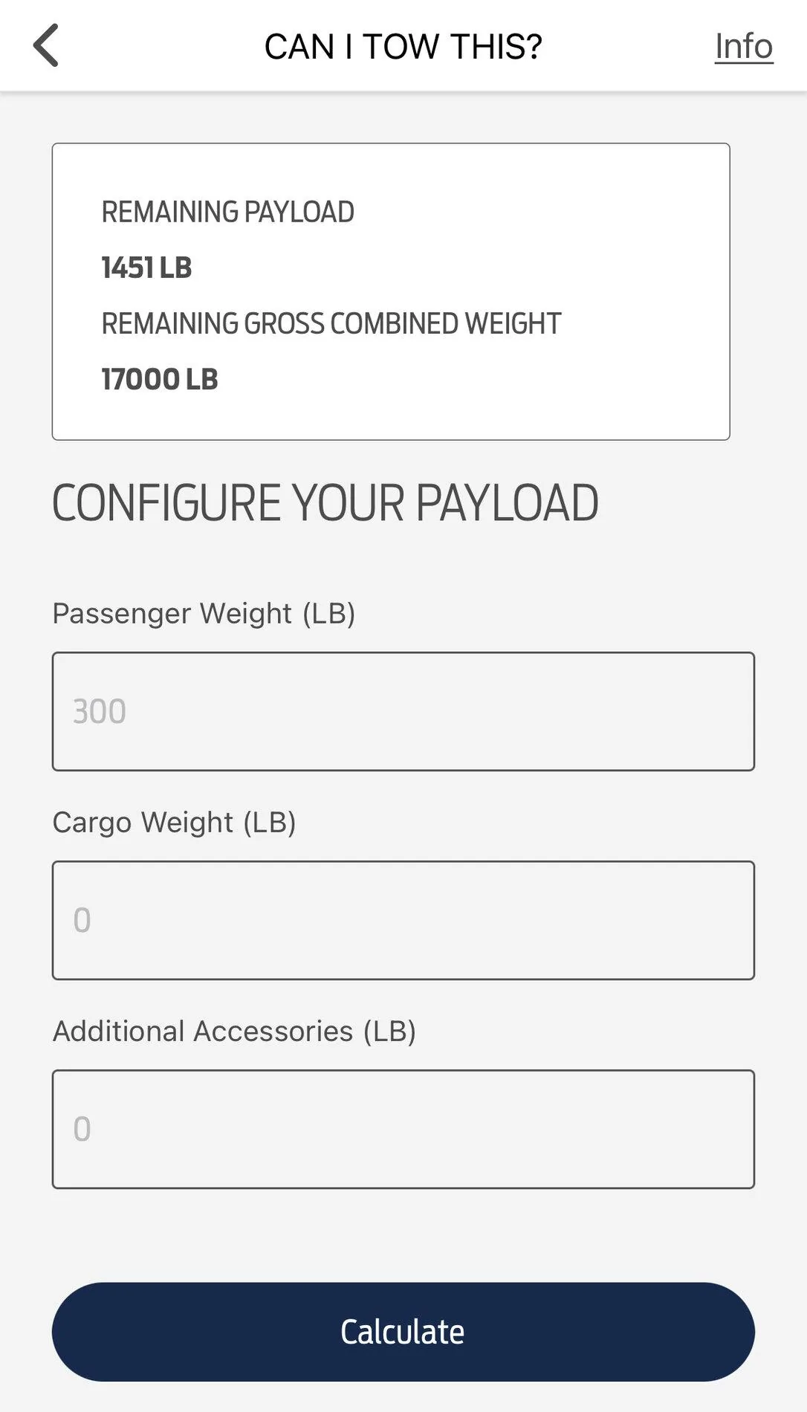Tap the 0 placeholder in accessories field
The image size is (807, 1412).
[80, 1129]
